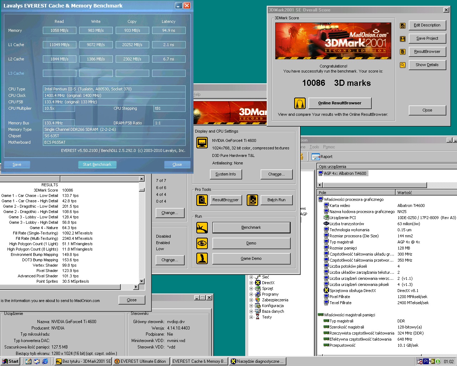Click Close in the MadOnion results dialog

(131, 300)
